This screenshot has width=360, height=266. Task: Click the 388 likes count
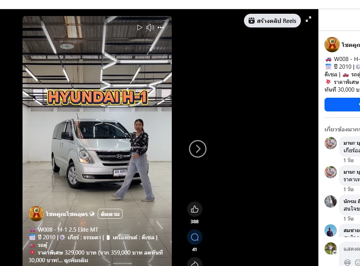coord(194,221)
